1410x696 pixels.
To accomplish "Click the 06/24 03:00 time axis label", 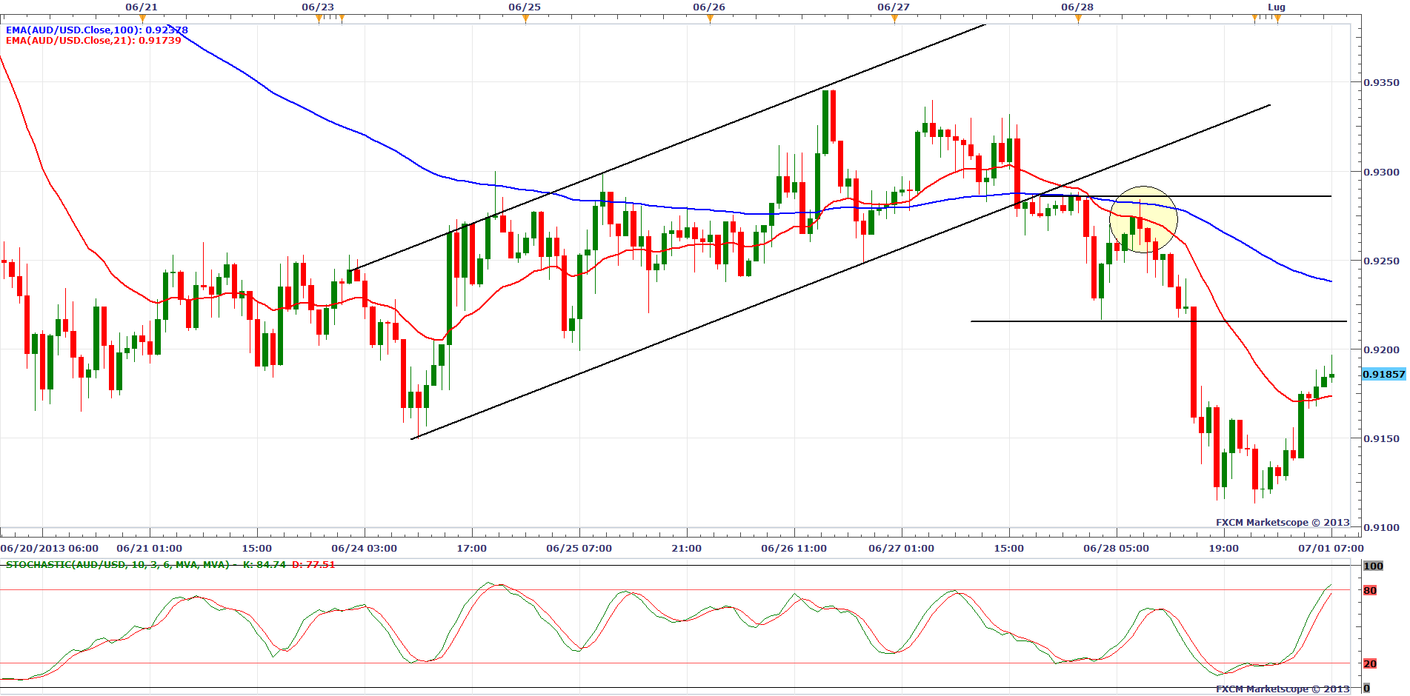I will click(x=364, y=549).
